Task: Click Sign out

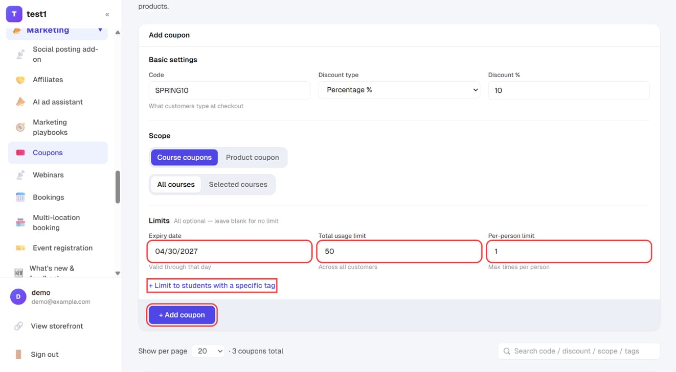Action: point(44,354)
